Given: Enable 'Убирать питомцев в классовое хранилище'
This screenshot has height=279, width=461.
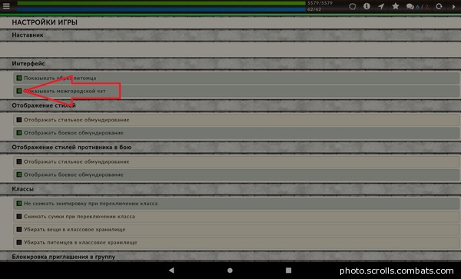Looking at the screenshot, I should pos(19,242).
